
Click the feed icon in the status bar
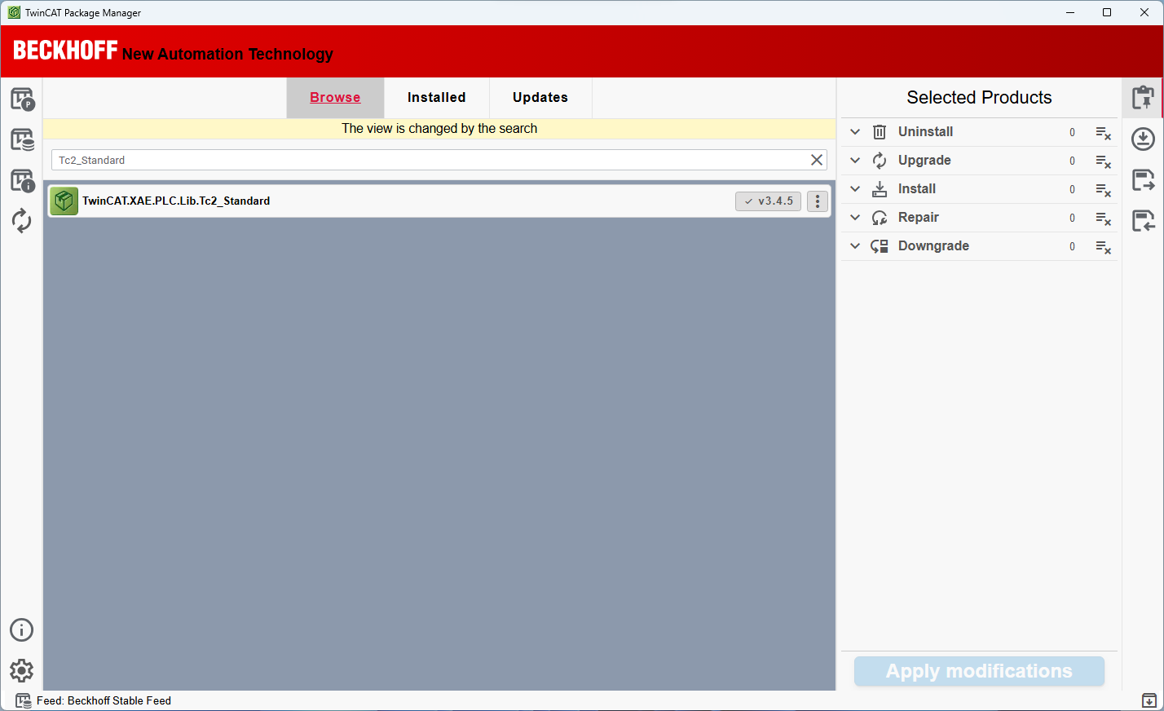click(x=24, y=700)
